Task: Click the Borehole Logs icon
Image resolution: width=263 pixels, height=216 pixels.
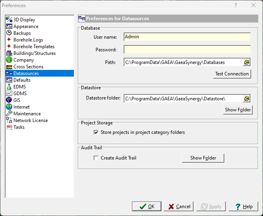Action: coord(9,40)
